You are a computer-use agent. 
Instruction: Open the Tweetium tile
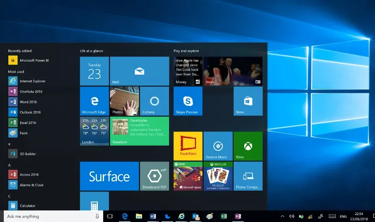click(x=140, y=131)
